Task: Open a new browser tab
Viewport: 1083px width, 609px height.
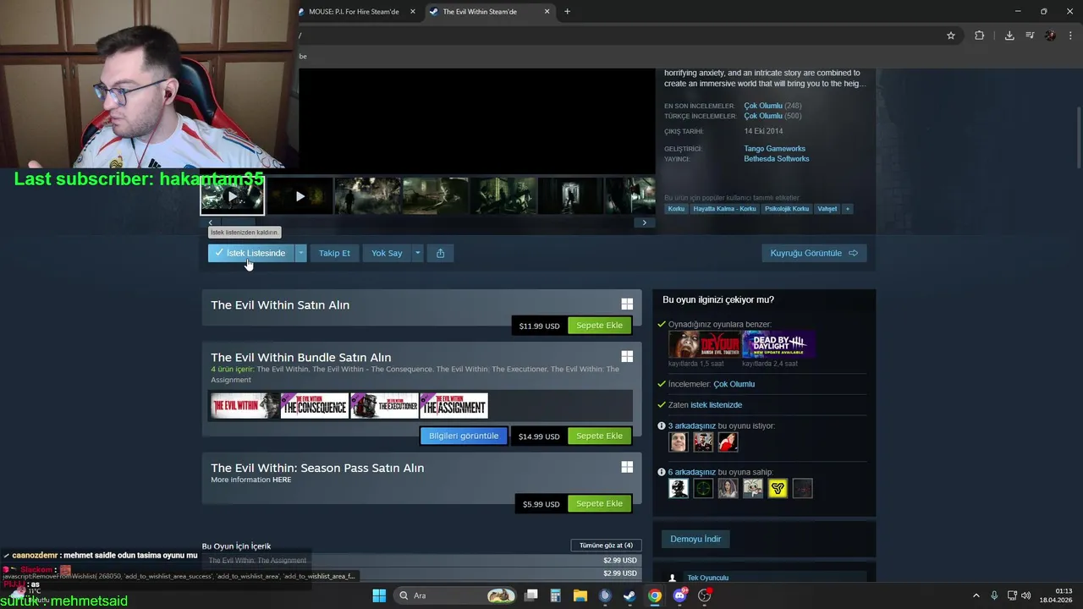Action: point(567,12)
